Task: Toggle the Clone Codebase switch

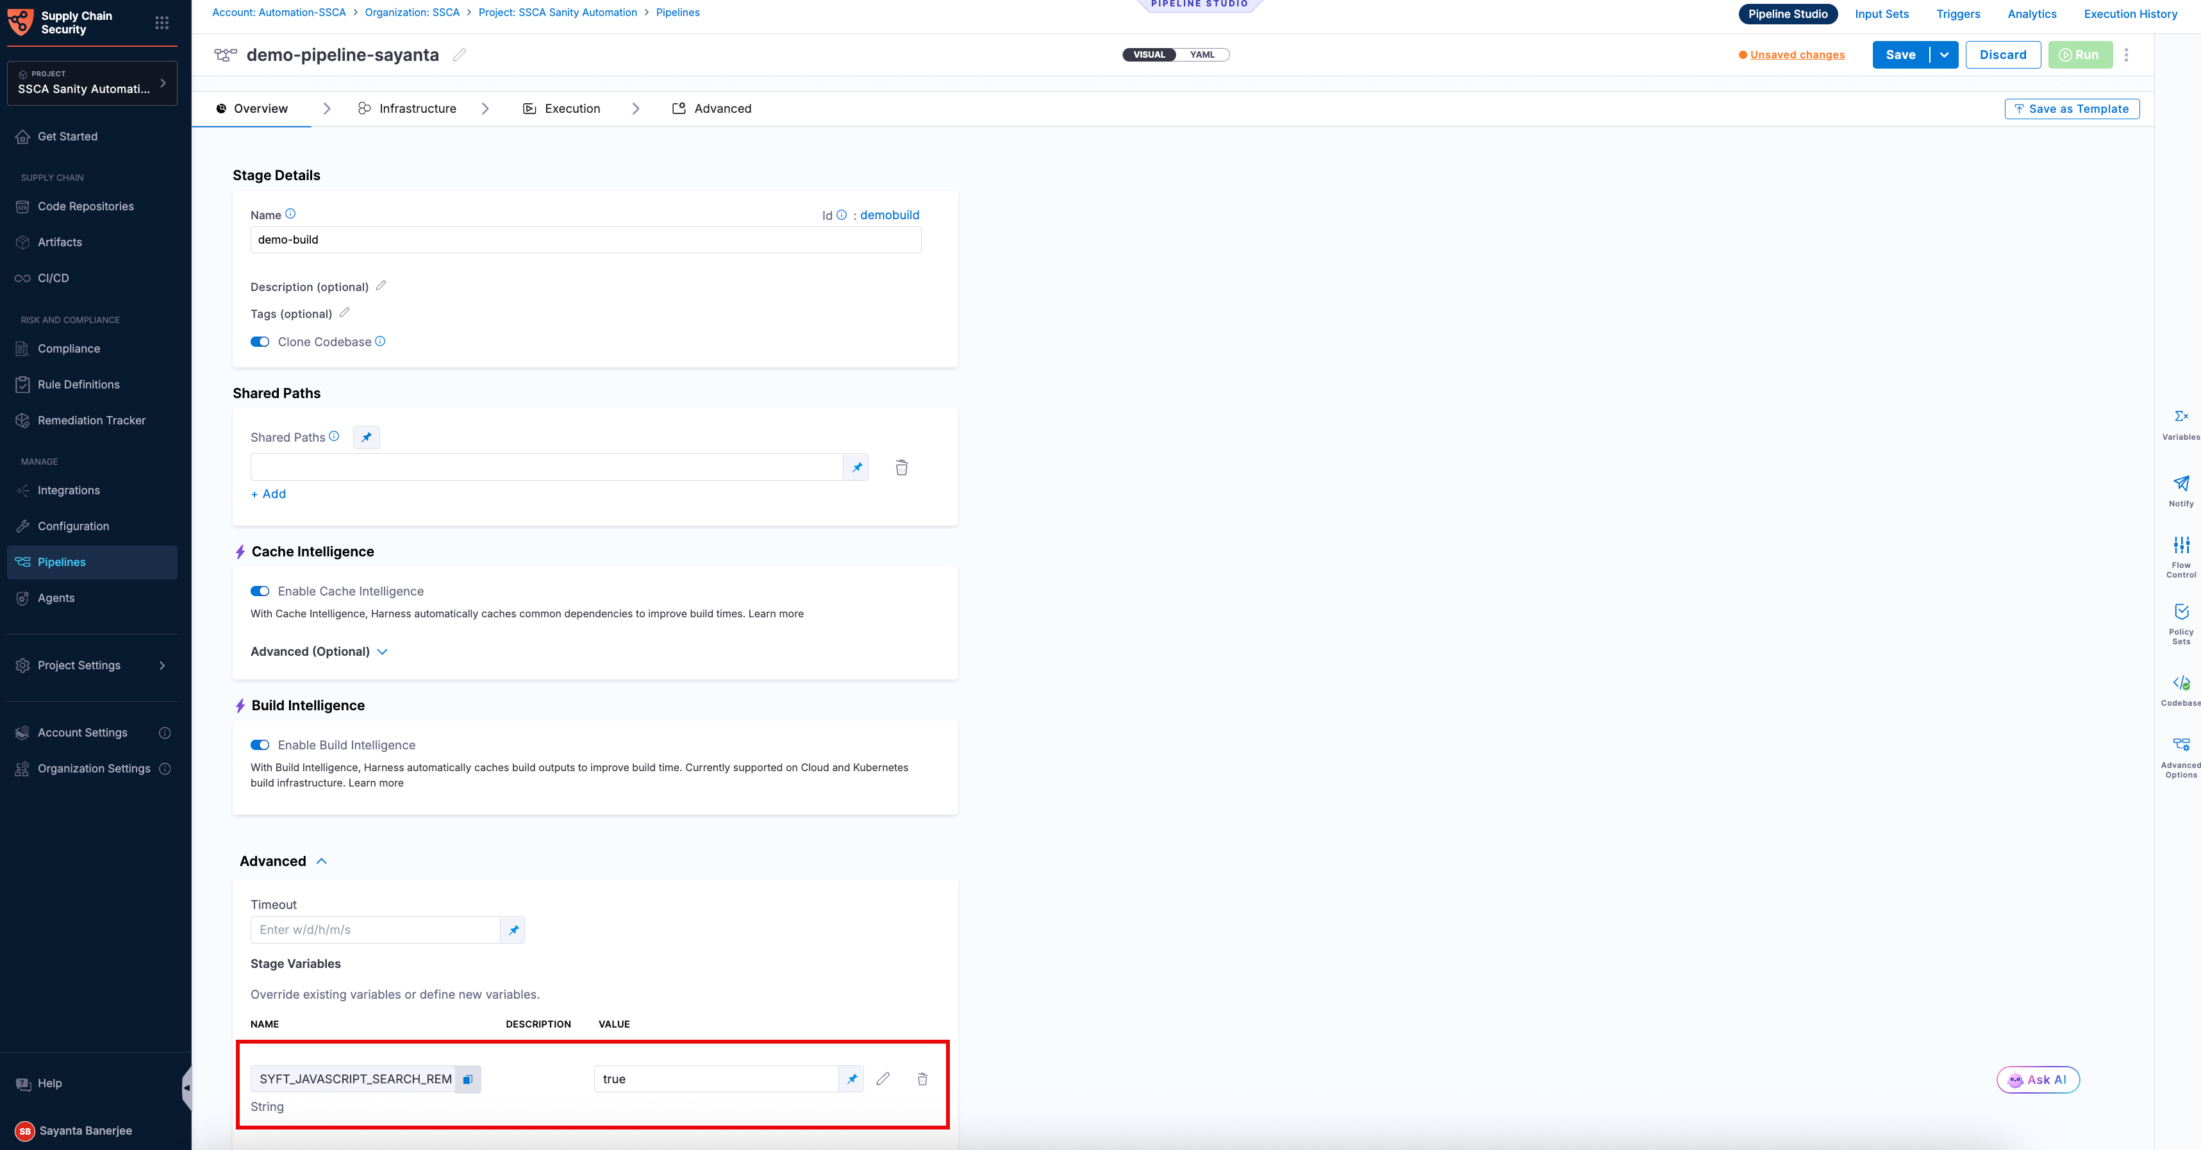Action: [260, 342]
